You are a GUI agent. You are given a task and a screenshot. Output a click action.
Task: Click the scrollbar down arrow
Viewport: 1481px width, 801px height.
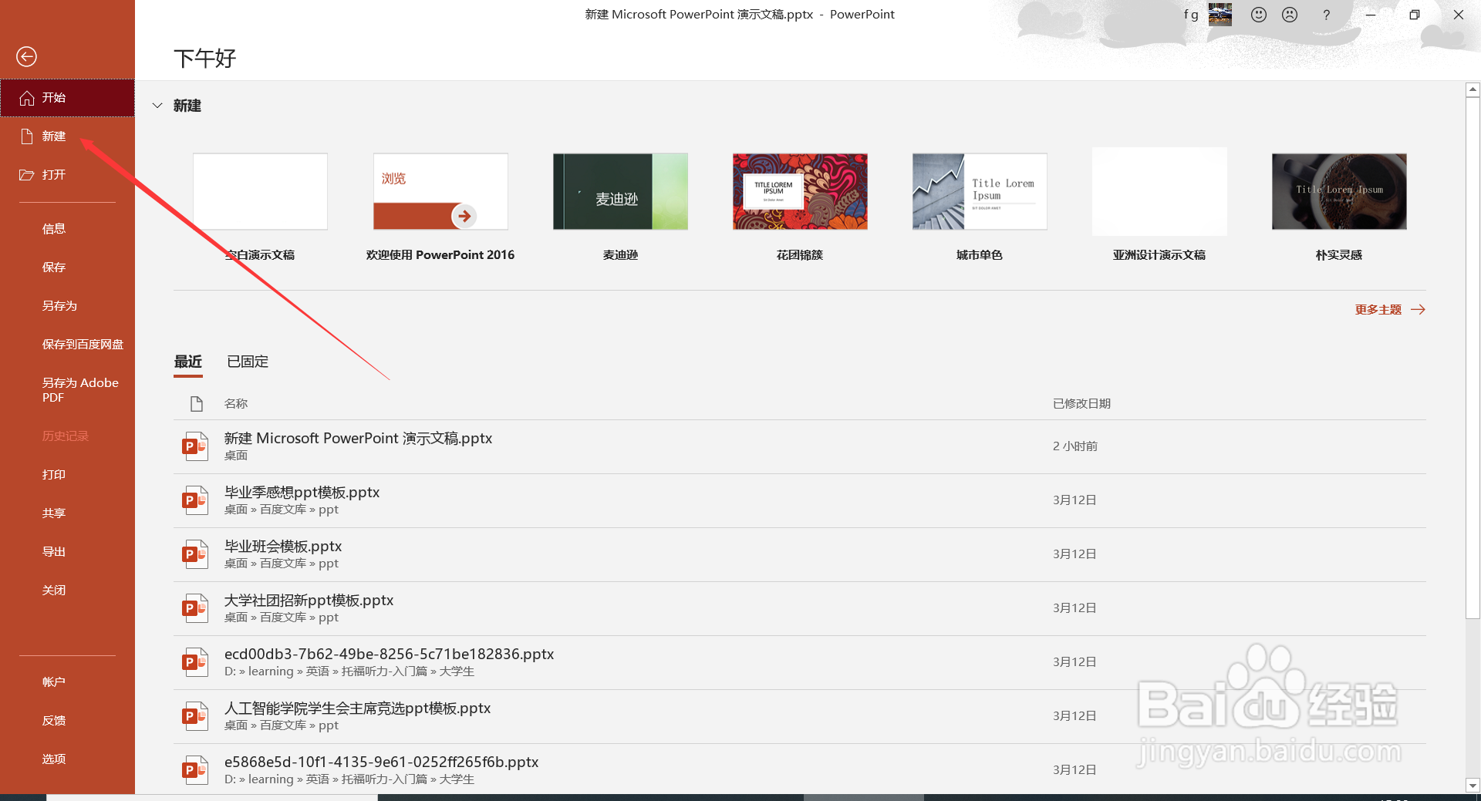[x=1473, y=786]
